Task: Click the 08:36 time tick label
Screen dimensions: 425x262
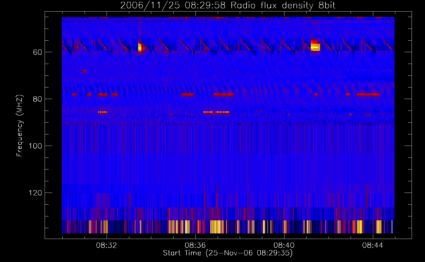Action: pyautogui.click(x=195, y=245)
